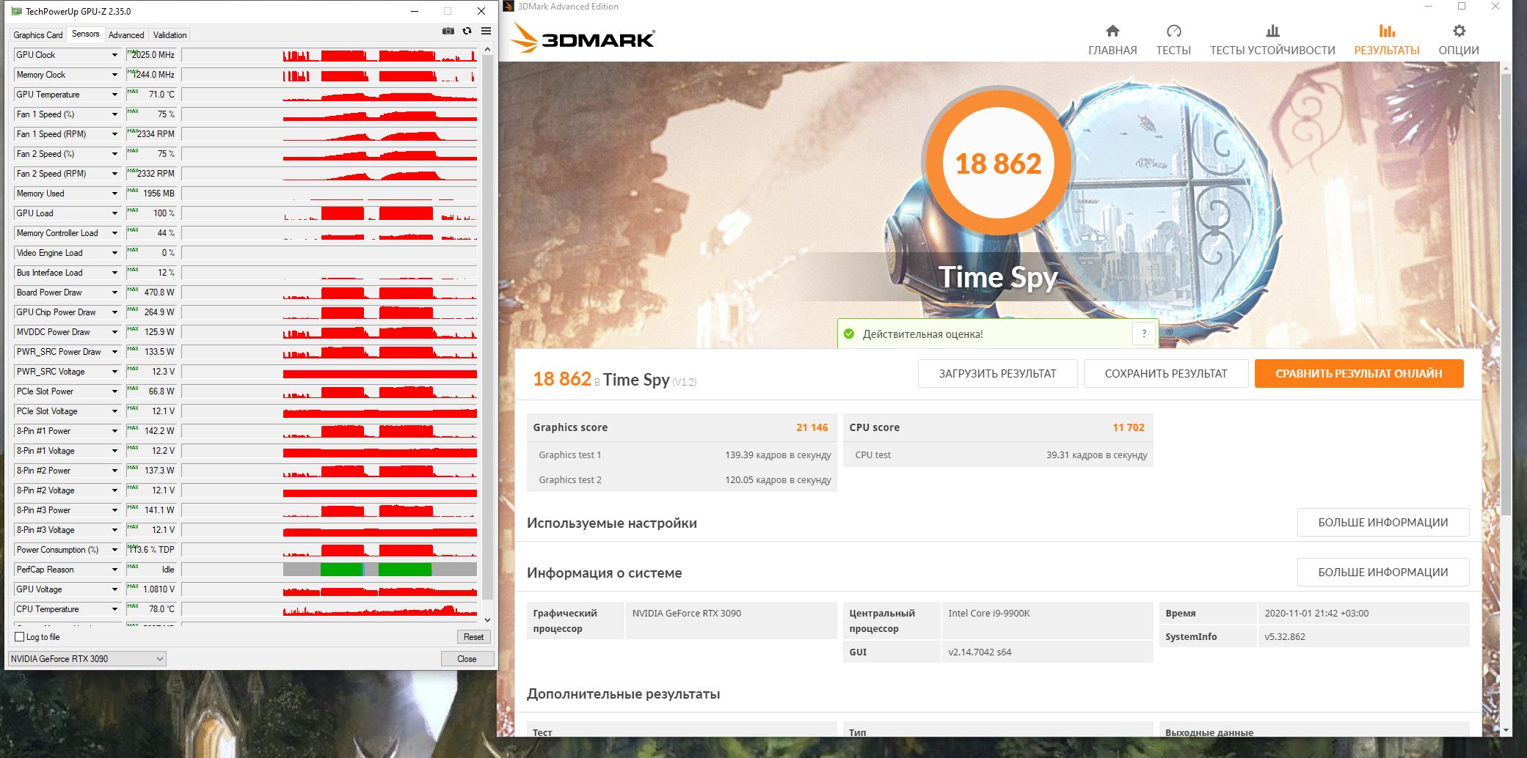1527x758 pixels.
Task: Click the Close button in GPU-Z
Action: (467, 659)
